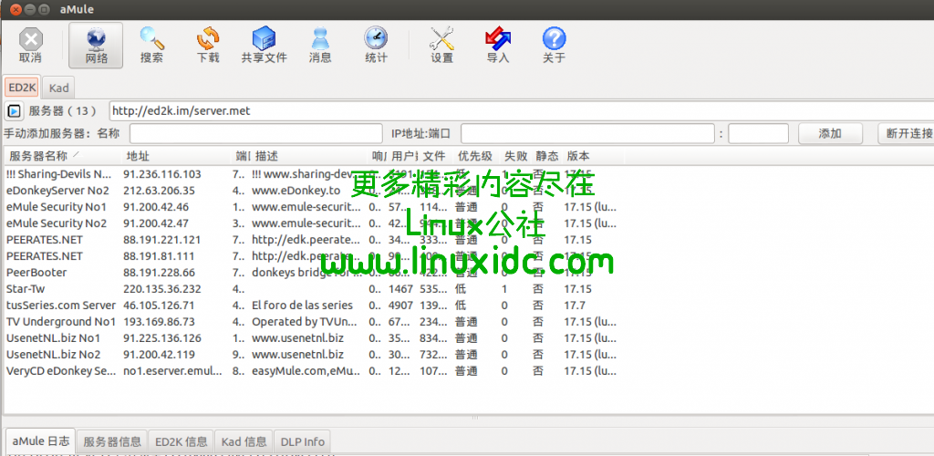
Task: Select the ED2K 信息 tab
Action: click(x=182, y=441)
